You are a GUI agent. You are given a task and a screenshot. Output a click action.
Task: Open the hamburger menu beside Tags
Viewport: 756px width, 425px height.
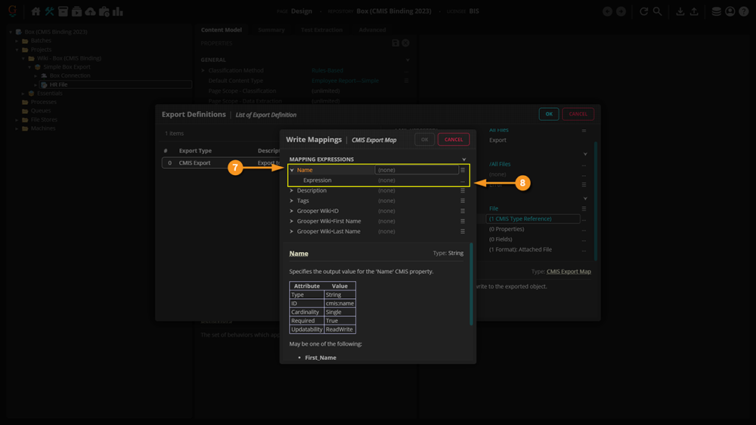[463, 201]
